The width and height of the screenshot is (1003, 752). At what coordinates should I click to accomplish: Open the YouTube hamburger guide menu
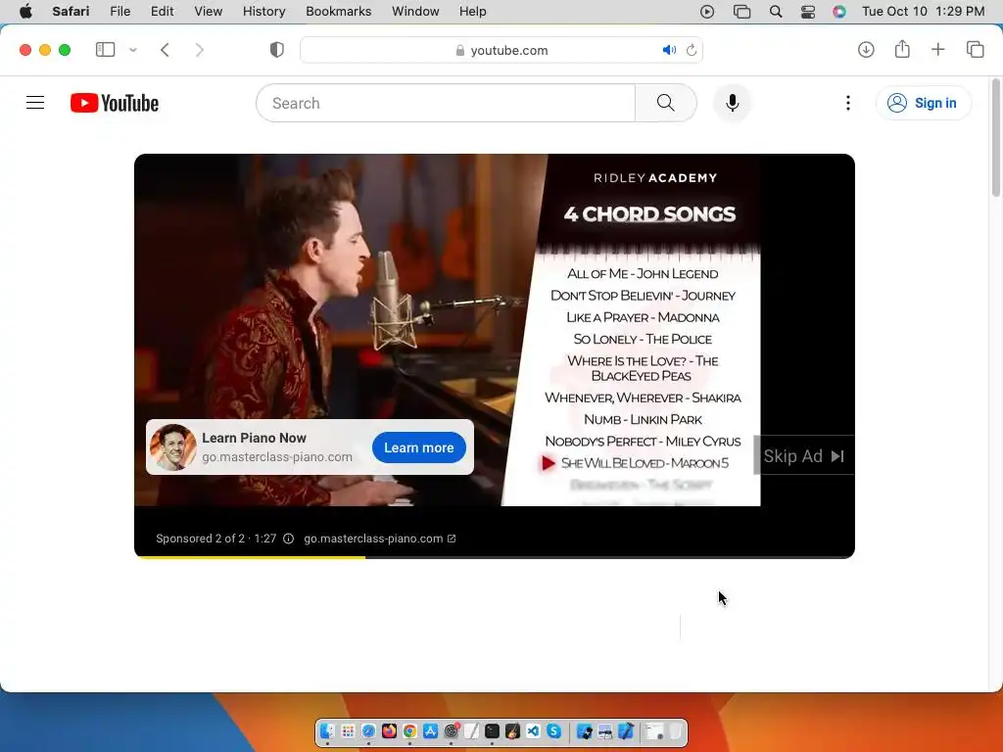pos(35,102)
